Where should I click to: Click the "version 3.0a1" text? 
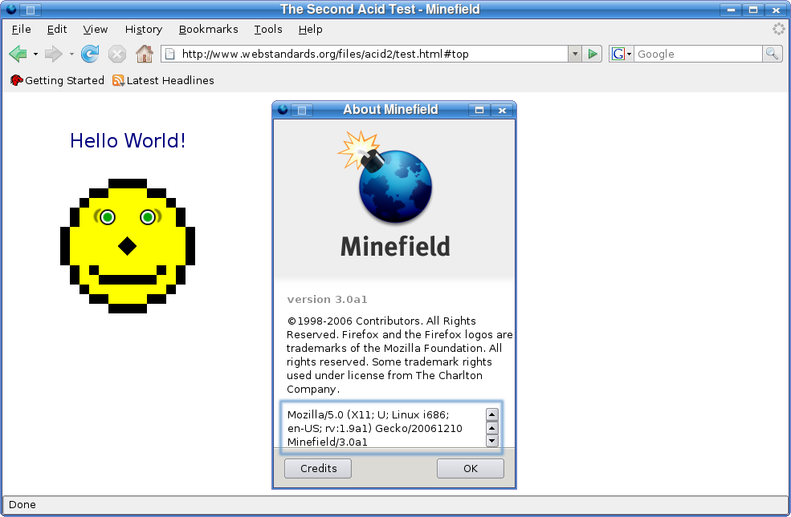[327, 300]
